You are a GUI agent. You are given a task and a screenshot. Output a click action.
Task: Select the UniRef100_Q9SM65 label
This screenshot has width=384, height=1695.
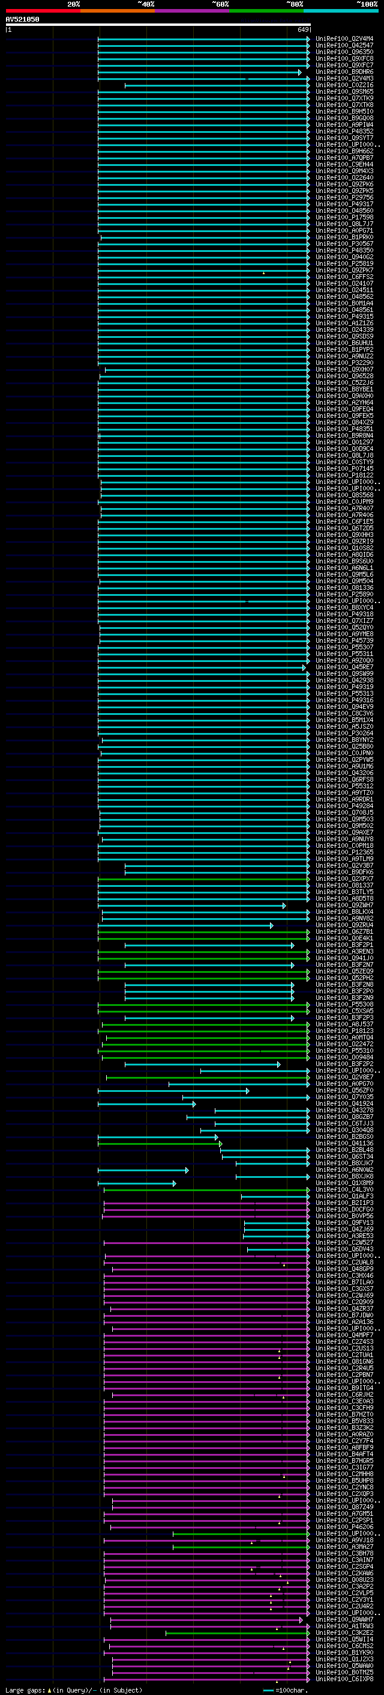click(344, 91)
